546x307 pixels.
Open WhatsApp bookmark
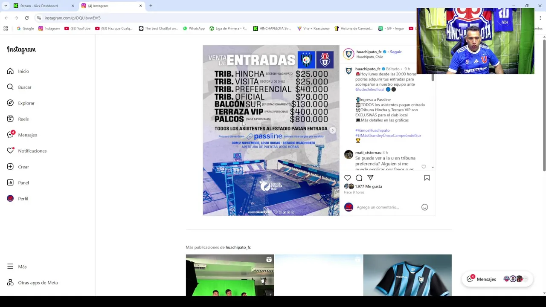point(194,29)
